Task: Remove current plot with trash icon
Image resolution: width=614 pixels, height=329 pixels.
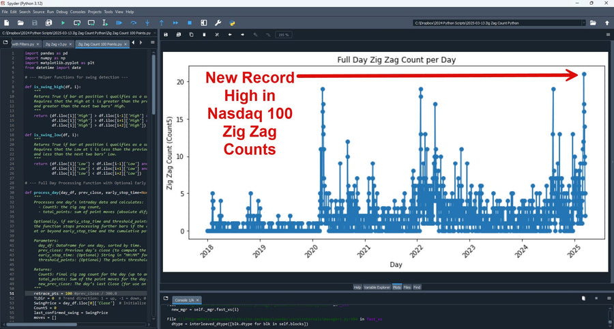Action: 204,34
